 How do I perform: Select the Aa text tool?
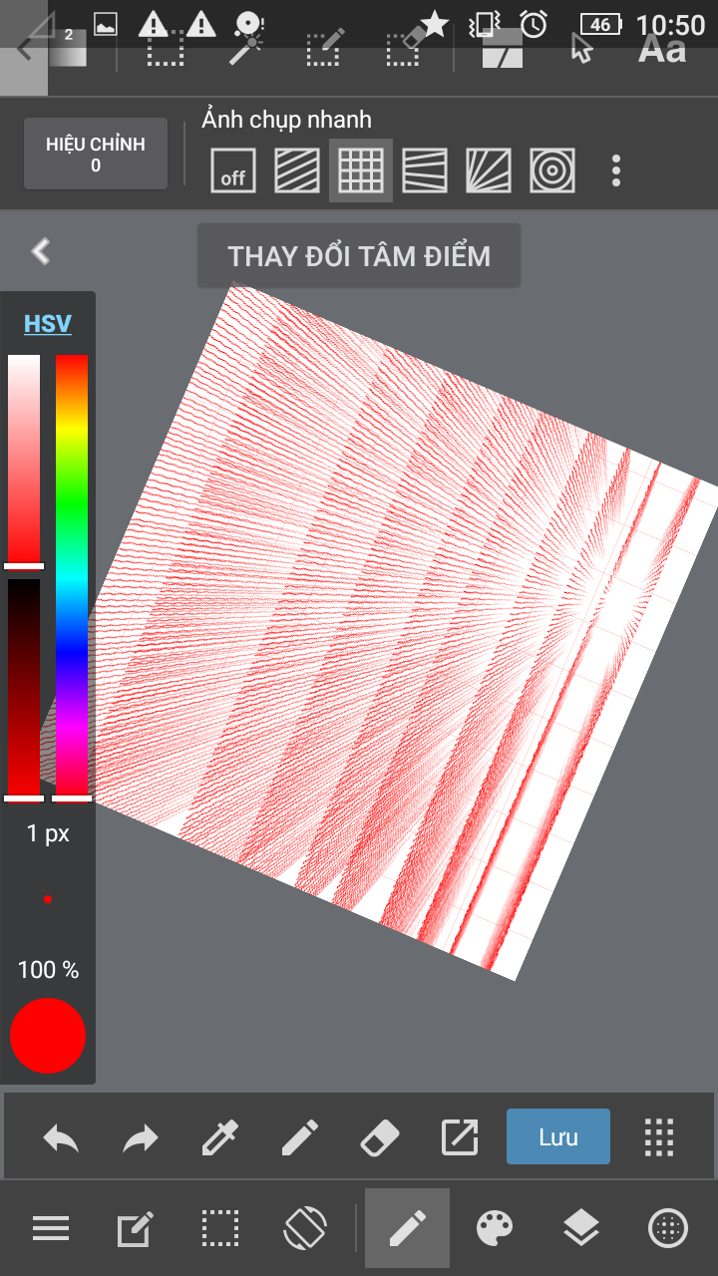pyautogui.click(x=662, y=48)
